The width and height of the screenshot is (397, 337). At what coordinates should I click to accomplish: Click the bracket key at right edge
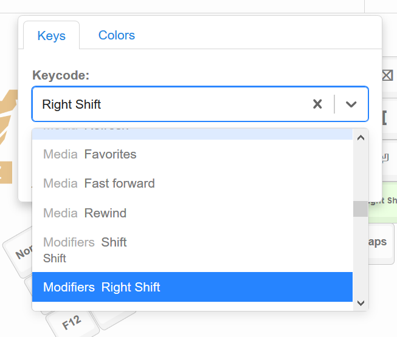click(x=385, y=118)
